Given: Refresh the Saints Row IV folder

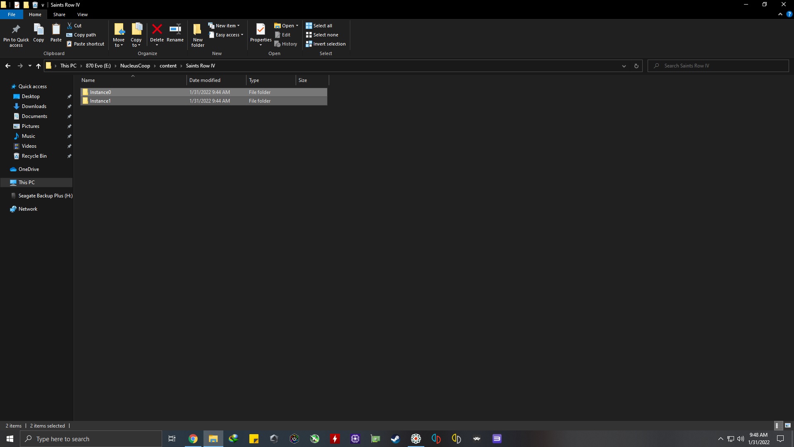Looking at the screenshot, I should 636,66.
